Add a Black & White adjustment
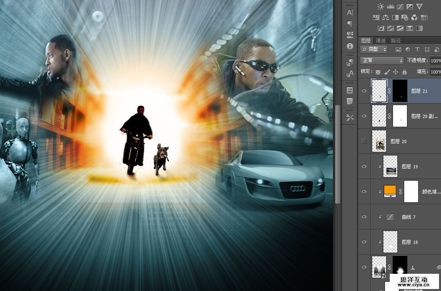 pos(395,18)
